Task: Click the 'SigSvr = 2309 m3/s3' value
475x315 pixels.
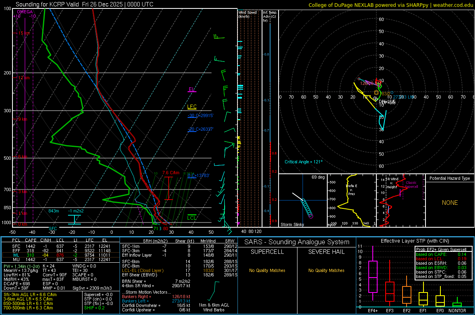Action: coord(92,288)
